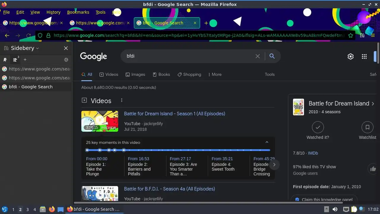The width and height of the screenshot is (380, 214).
Task: Switch to Books results tab
Action: pos(161,74)
